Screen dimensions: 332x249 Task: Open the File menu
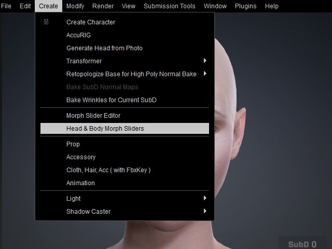(x=6, y=6)
